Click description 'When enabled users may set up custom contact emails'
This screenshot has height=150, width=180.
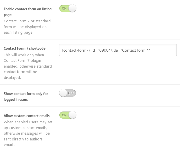tap(28, 133)
